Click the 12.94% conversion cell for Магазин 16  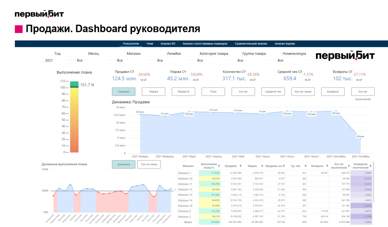(x=361, y=206)
